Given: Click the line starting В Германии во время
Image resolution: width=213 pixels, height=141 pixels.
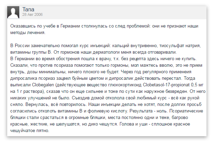Looking at the screenshot, I should (x=103, y=59).
